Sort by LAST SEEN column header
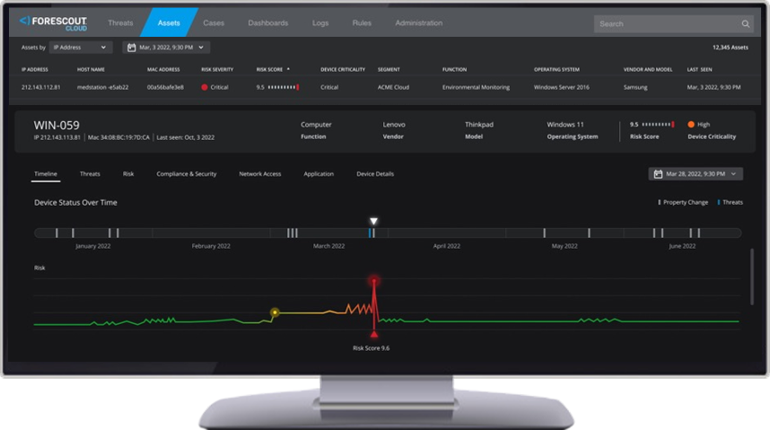This screenshot has height=430, width=770. point(699,69)
